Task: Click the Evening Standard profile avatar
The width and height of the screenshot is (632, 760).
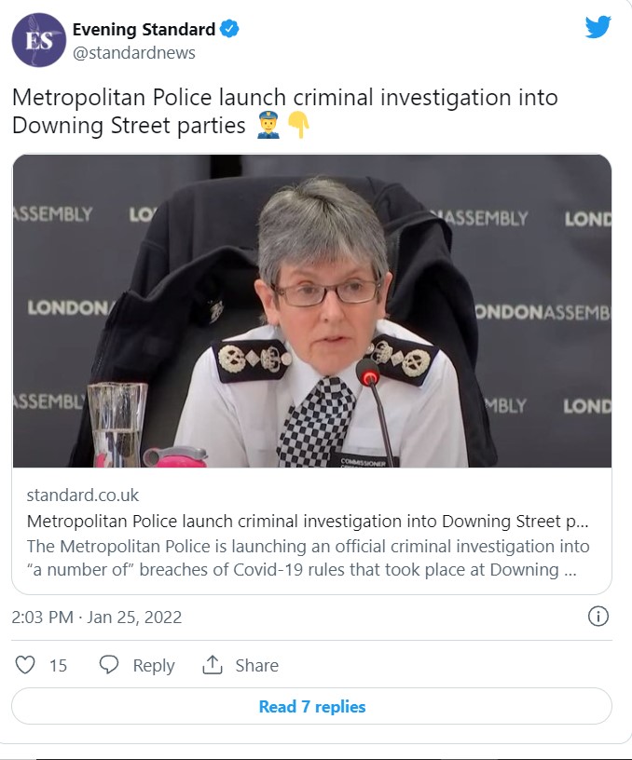Action: pos(38,40)
